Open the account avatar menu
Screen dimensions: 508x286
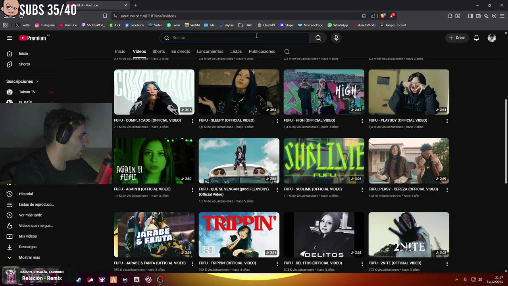pos(492,38)
